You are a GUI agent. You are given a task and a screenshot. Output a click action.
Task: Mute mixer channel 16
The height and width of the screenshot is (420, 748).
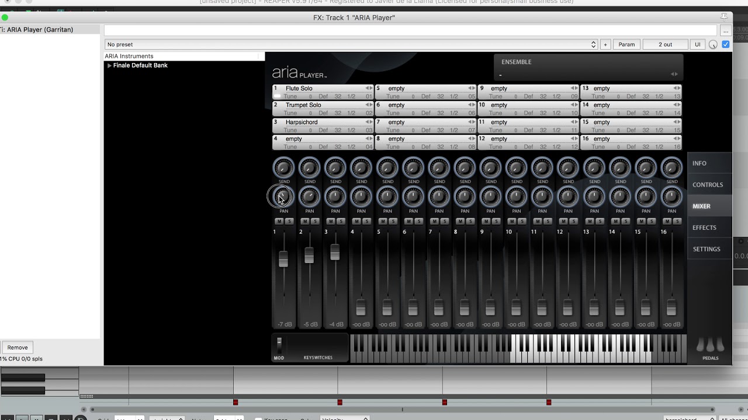pos(667,221)
